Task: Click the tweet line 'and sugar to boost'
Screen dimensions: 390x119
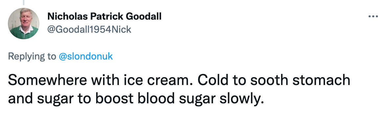Action: click(136, 99)
